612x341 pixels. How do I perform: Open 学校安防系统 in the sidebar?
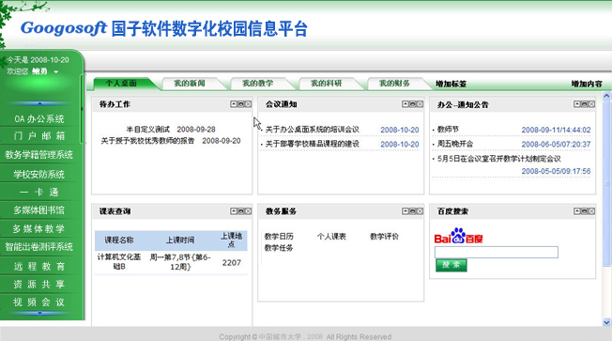pyautogui.click(x=39, y=174)
